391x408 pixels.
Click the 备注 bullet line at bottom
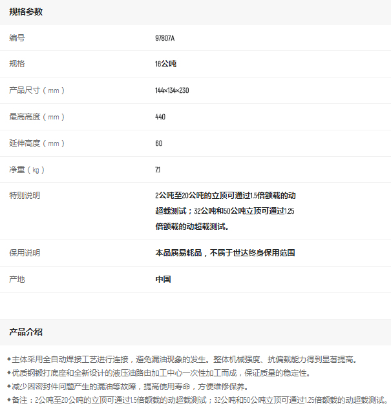click(197, 400)
